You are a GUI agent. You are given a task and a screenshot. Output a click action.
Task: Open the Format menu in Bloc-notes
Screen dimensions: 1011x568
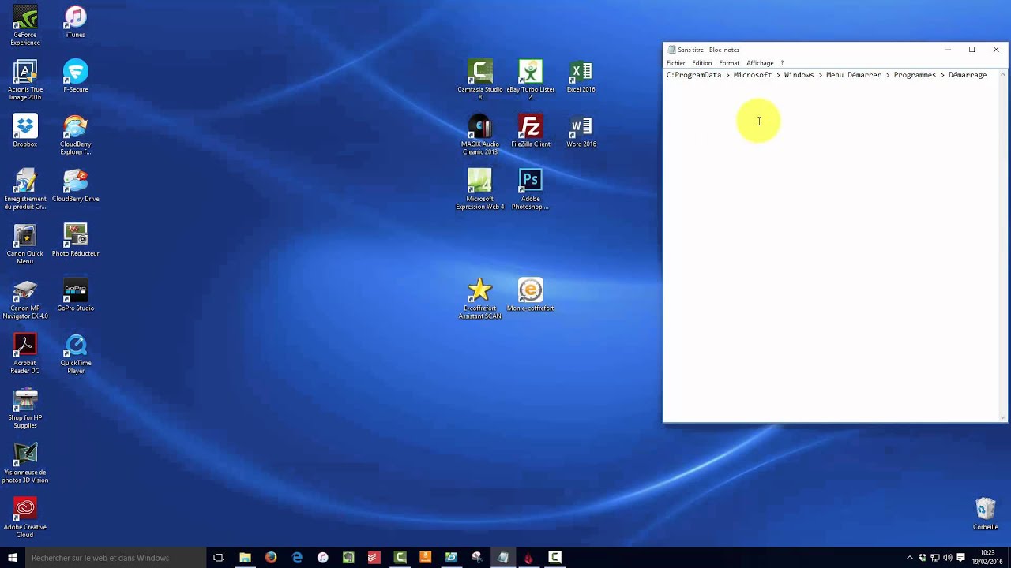coord(729,63)
